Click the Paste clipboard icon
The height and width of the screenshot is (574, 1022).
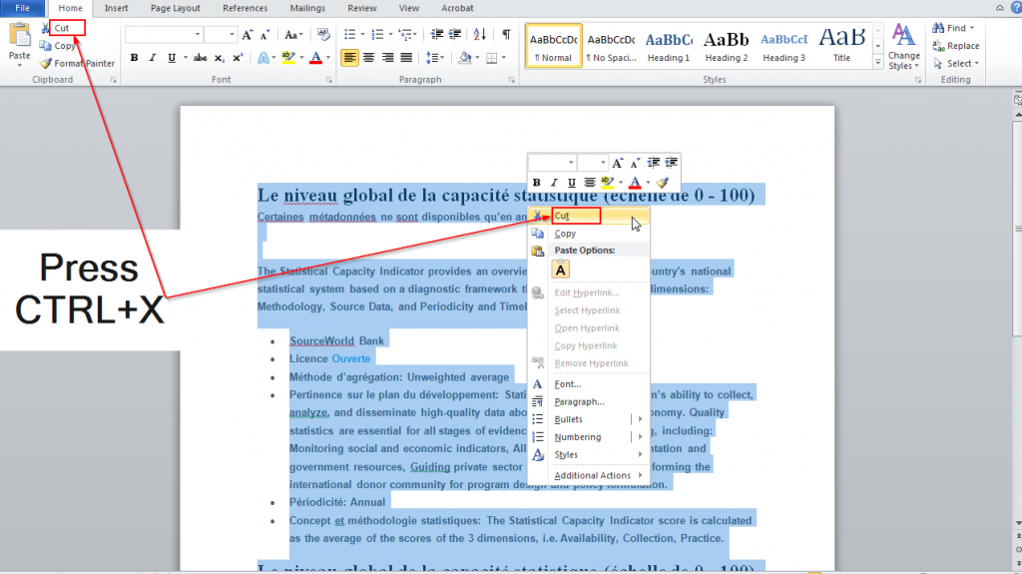pyautogui.click(x=20, y=36)
